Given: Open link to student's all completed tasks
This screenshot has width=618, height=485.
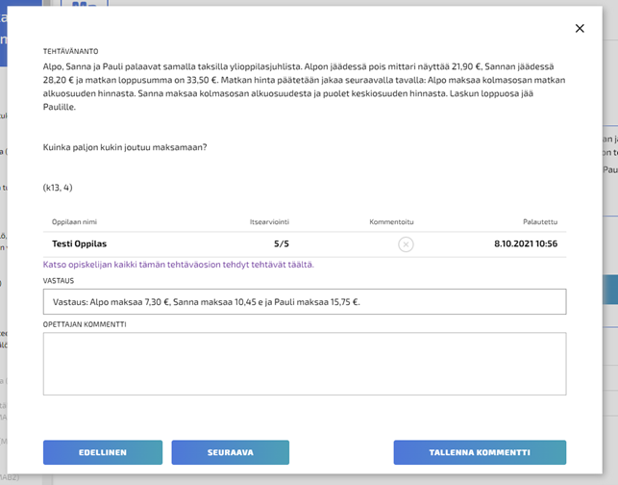Looking at the screenshot, I should (x=178, y=265).
